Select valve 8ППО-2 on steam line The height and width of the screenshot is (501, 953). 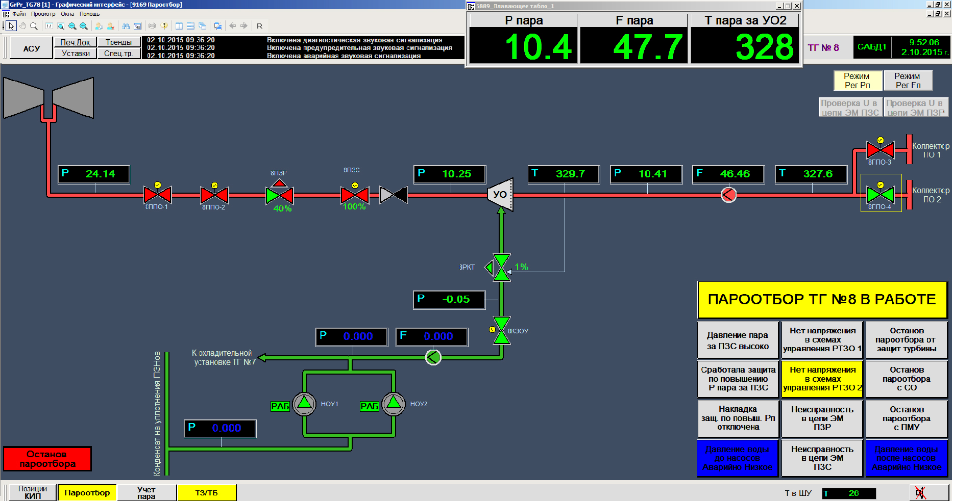[214, 195]
